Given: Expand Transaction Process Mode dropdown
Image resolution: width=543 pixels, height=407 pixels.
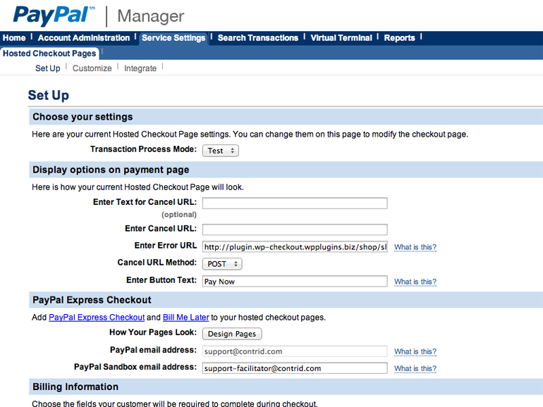Looking at the screenshot, I should pyautogui.click(x=221, y=151).
